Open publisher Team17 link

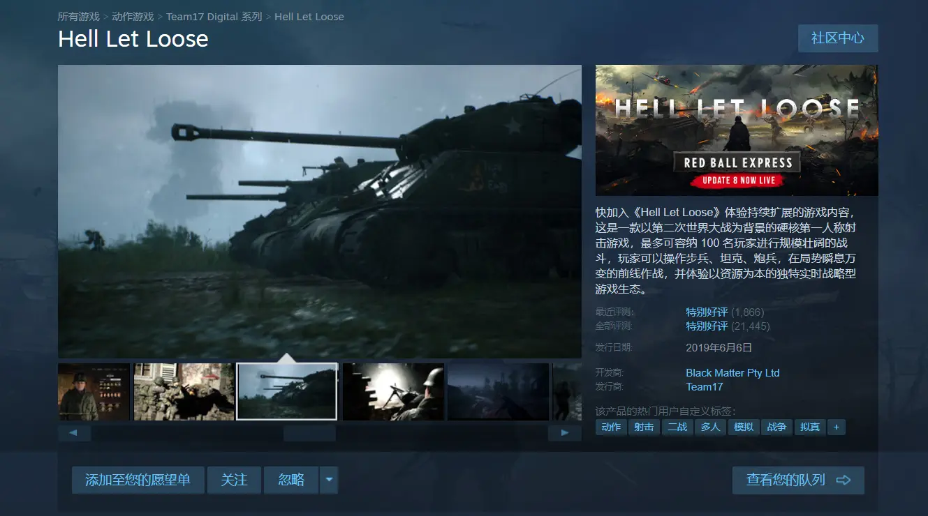[x=705, y=387]
